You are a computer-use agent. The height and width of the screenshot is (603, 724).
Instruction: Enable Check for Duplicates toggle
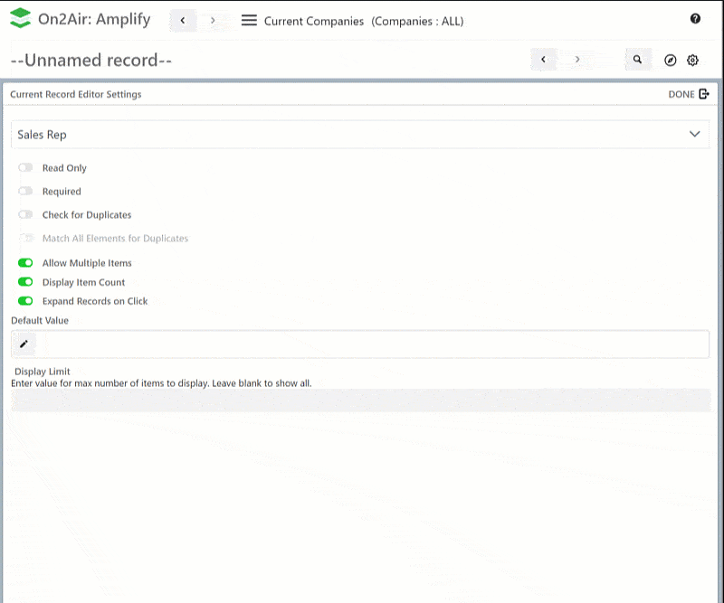pos(25,215)
